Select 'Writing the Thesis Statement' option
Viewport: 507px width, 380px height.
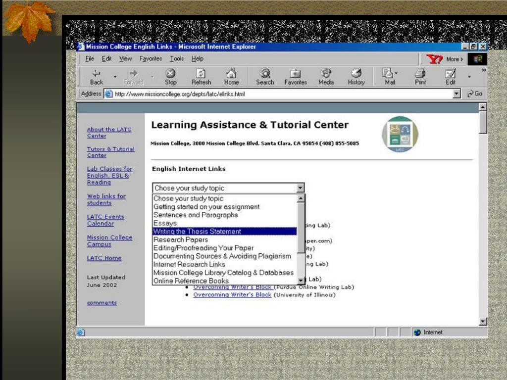click(224, 232)
